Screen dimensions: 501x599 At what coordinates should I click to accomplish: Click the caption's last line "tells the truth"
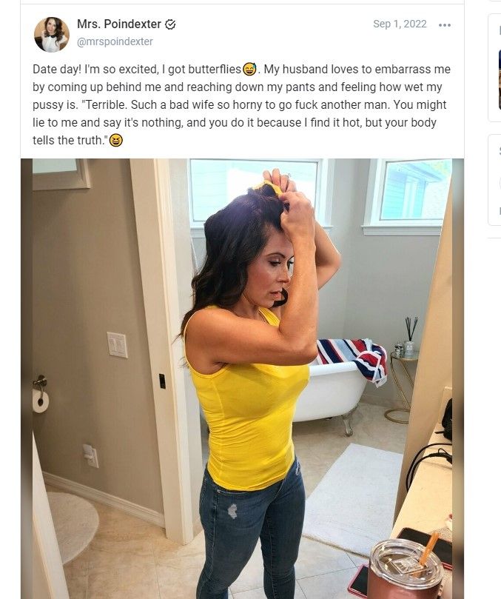pyautogui.click(x=68, y=141)
